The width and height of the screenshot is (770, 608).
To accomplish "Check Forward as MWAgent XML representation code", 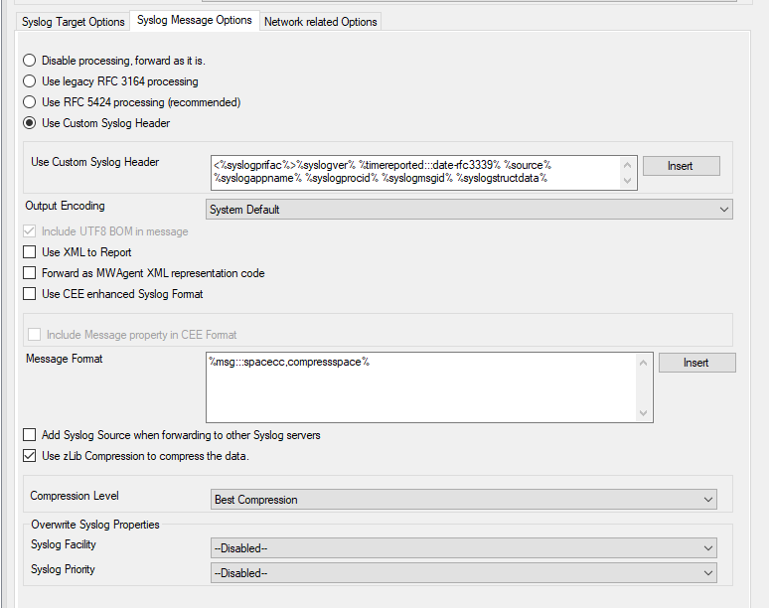I will [x=30, y=273].
